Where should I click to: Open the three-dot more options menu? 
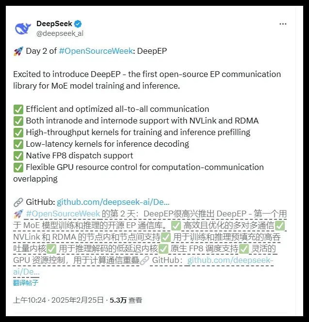point(283,24)
